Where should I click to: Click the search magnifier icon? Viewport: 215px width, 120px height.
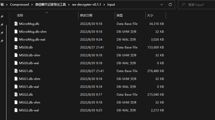pyautogui.click(x=183, y=5)
